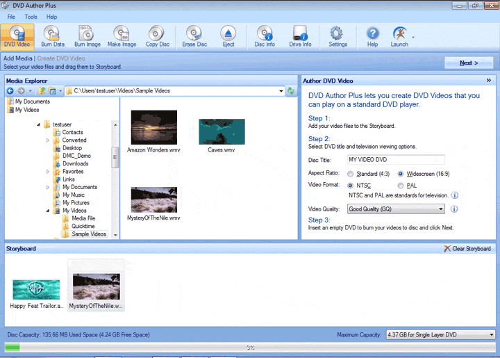The width and height of the screenshot is (500, 358).
Task: Click the Burn Data toolbar icon
Action: click(x=53, y=36)
